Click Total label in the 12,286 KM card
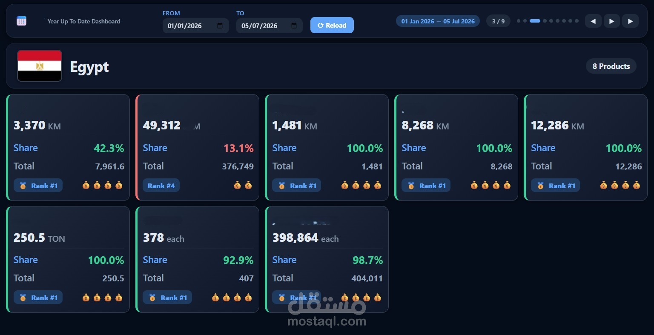654x335 pixels. point(542,166)
